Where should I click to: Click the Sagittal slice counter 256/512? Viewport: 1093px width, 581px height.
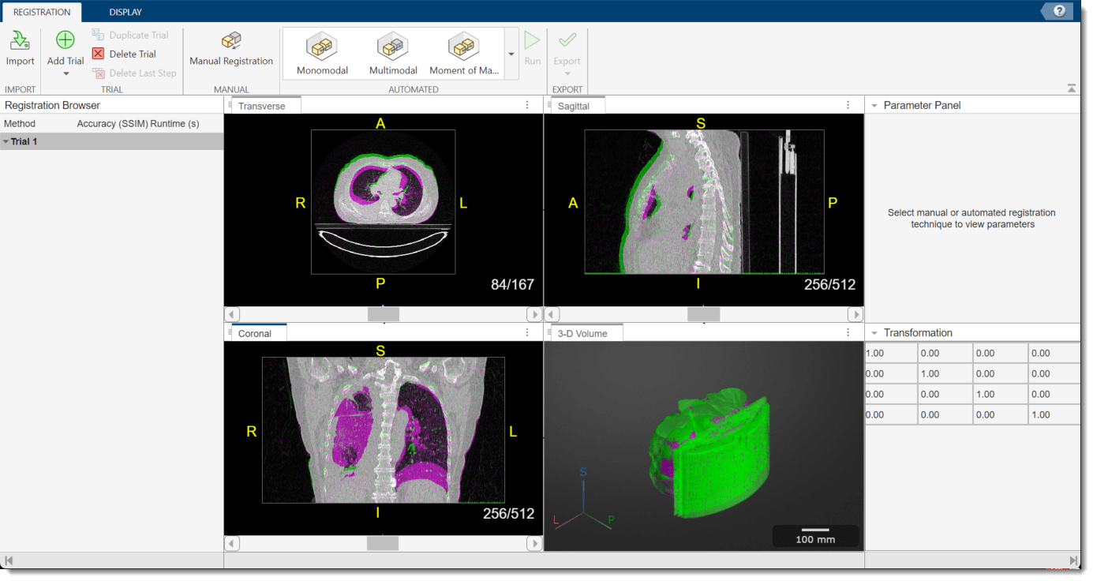[829, 285]
